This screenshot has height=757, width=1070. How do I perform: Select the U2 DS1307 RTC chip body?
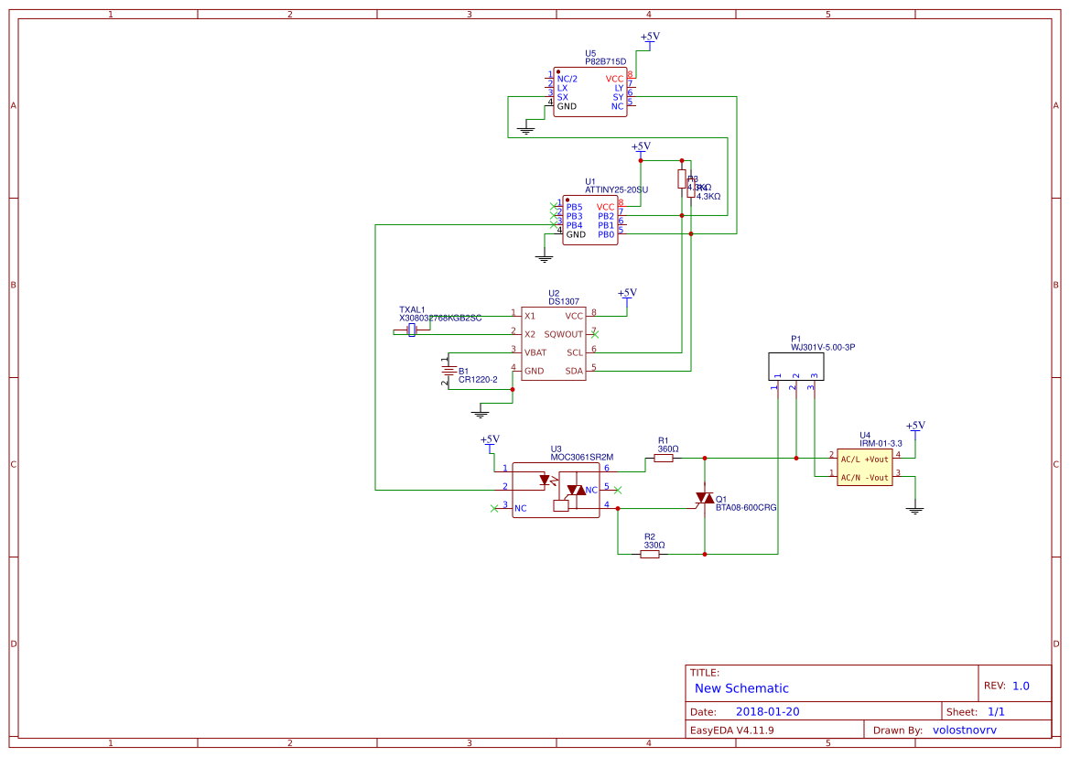(x=554, y=343)
